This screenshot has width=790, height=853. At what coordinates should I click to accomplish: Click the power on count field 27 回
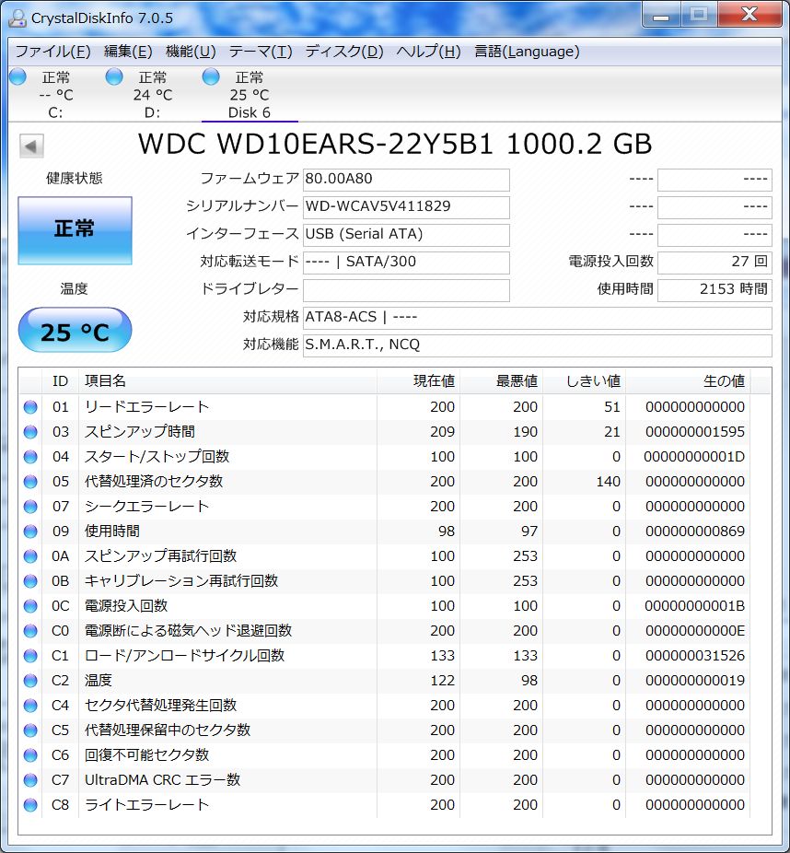(714, 263)
